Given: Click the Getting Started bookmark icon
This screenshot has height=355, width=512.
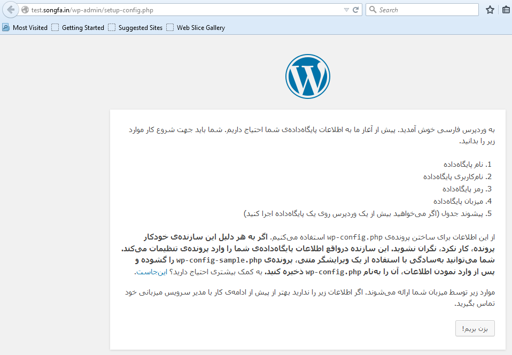Looking at the screenshot, I should 55,27.
